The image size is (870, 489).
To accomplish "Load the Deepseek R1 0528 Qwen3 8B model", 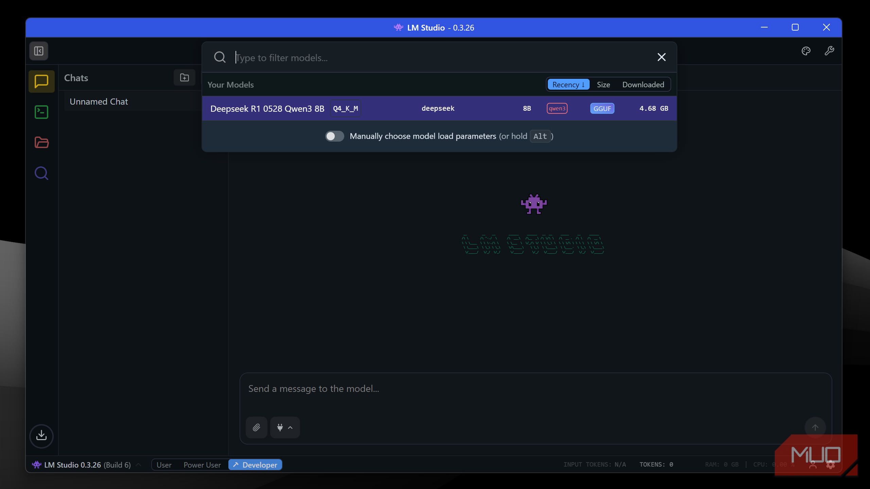I will (439, 108).
